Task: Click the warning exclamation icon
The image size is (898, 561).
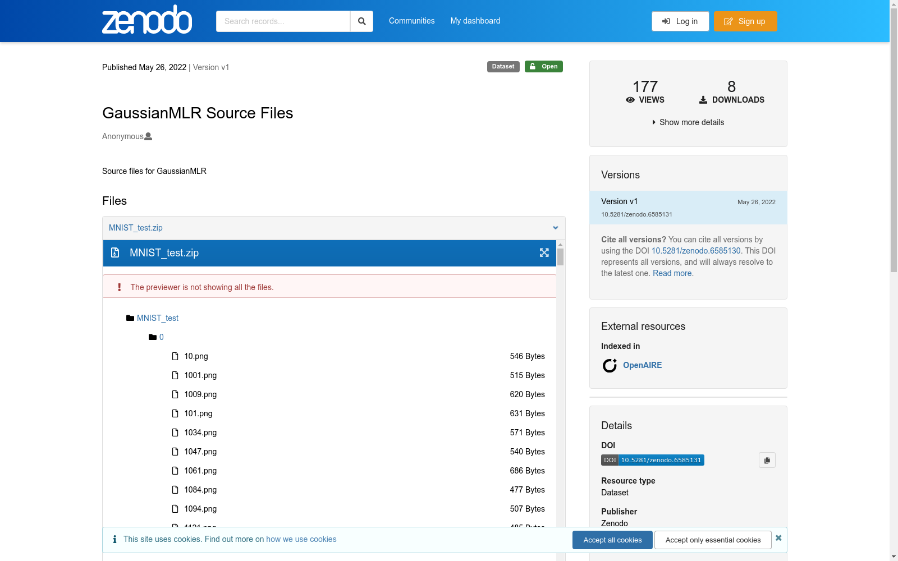Action: click(119, 287)
